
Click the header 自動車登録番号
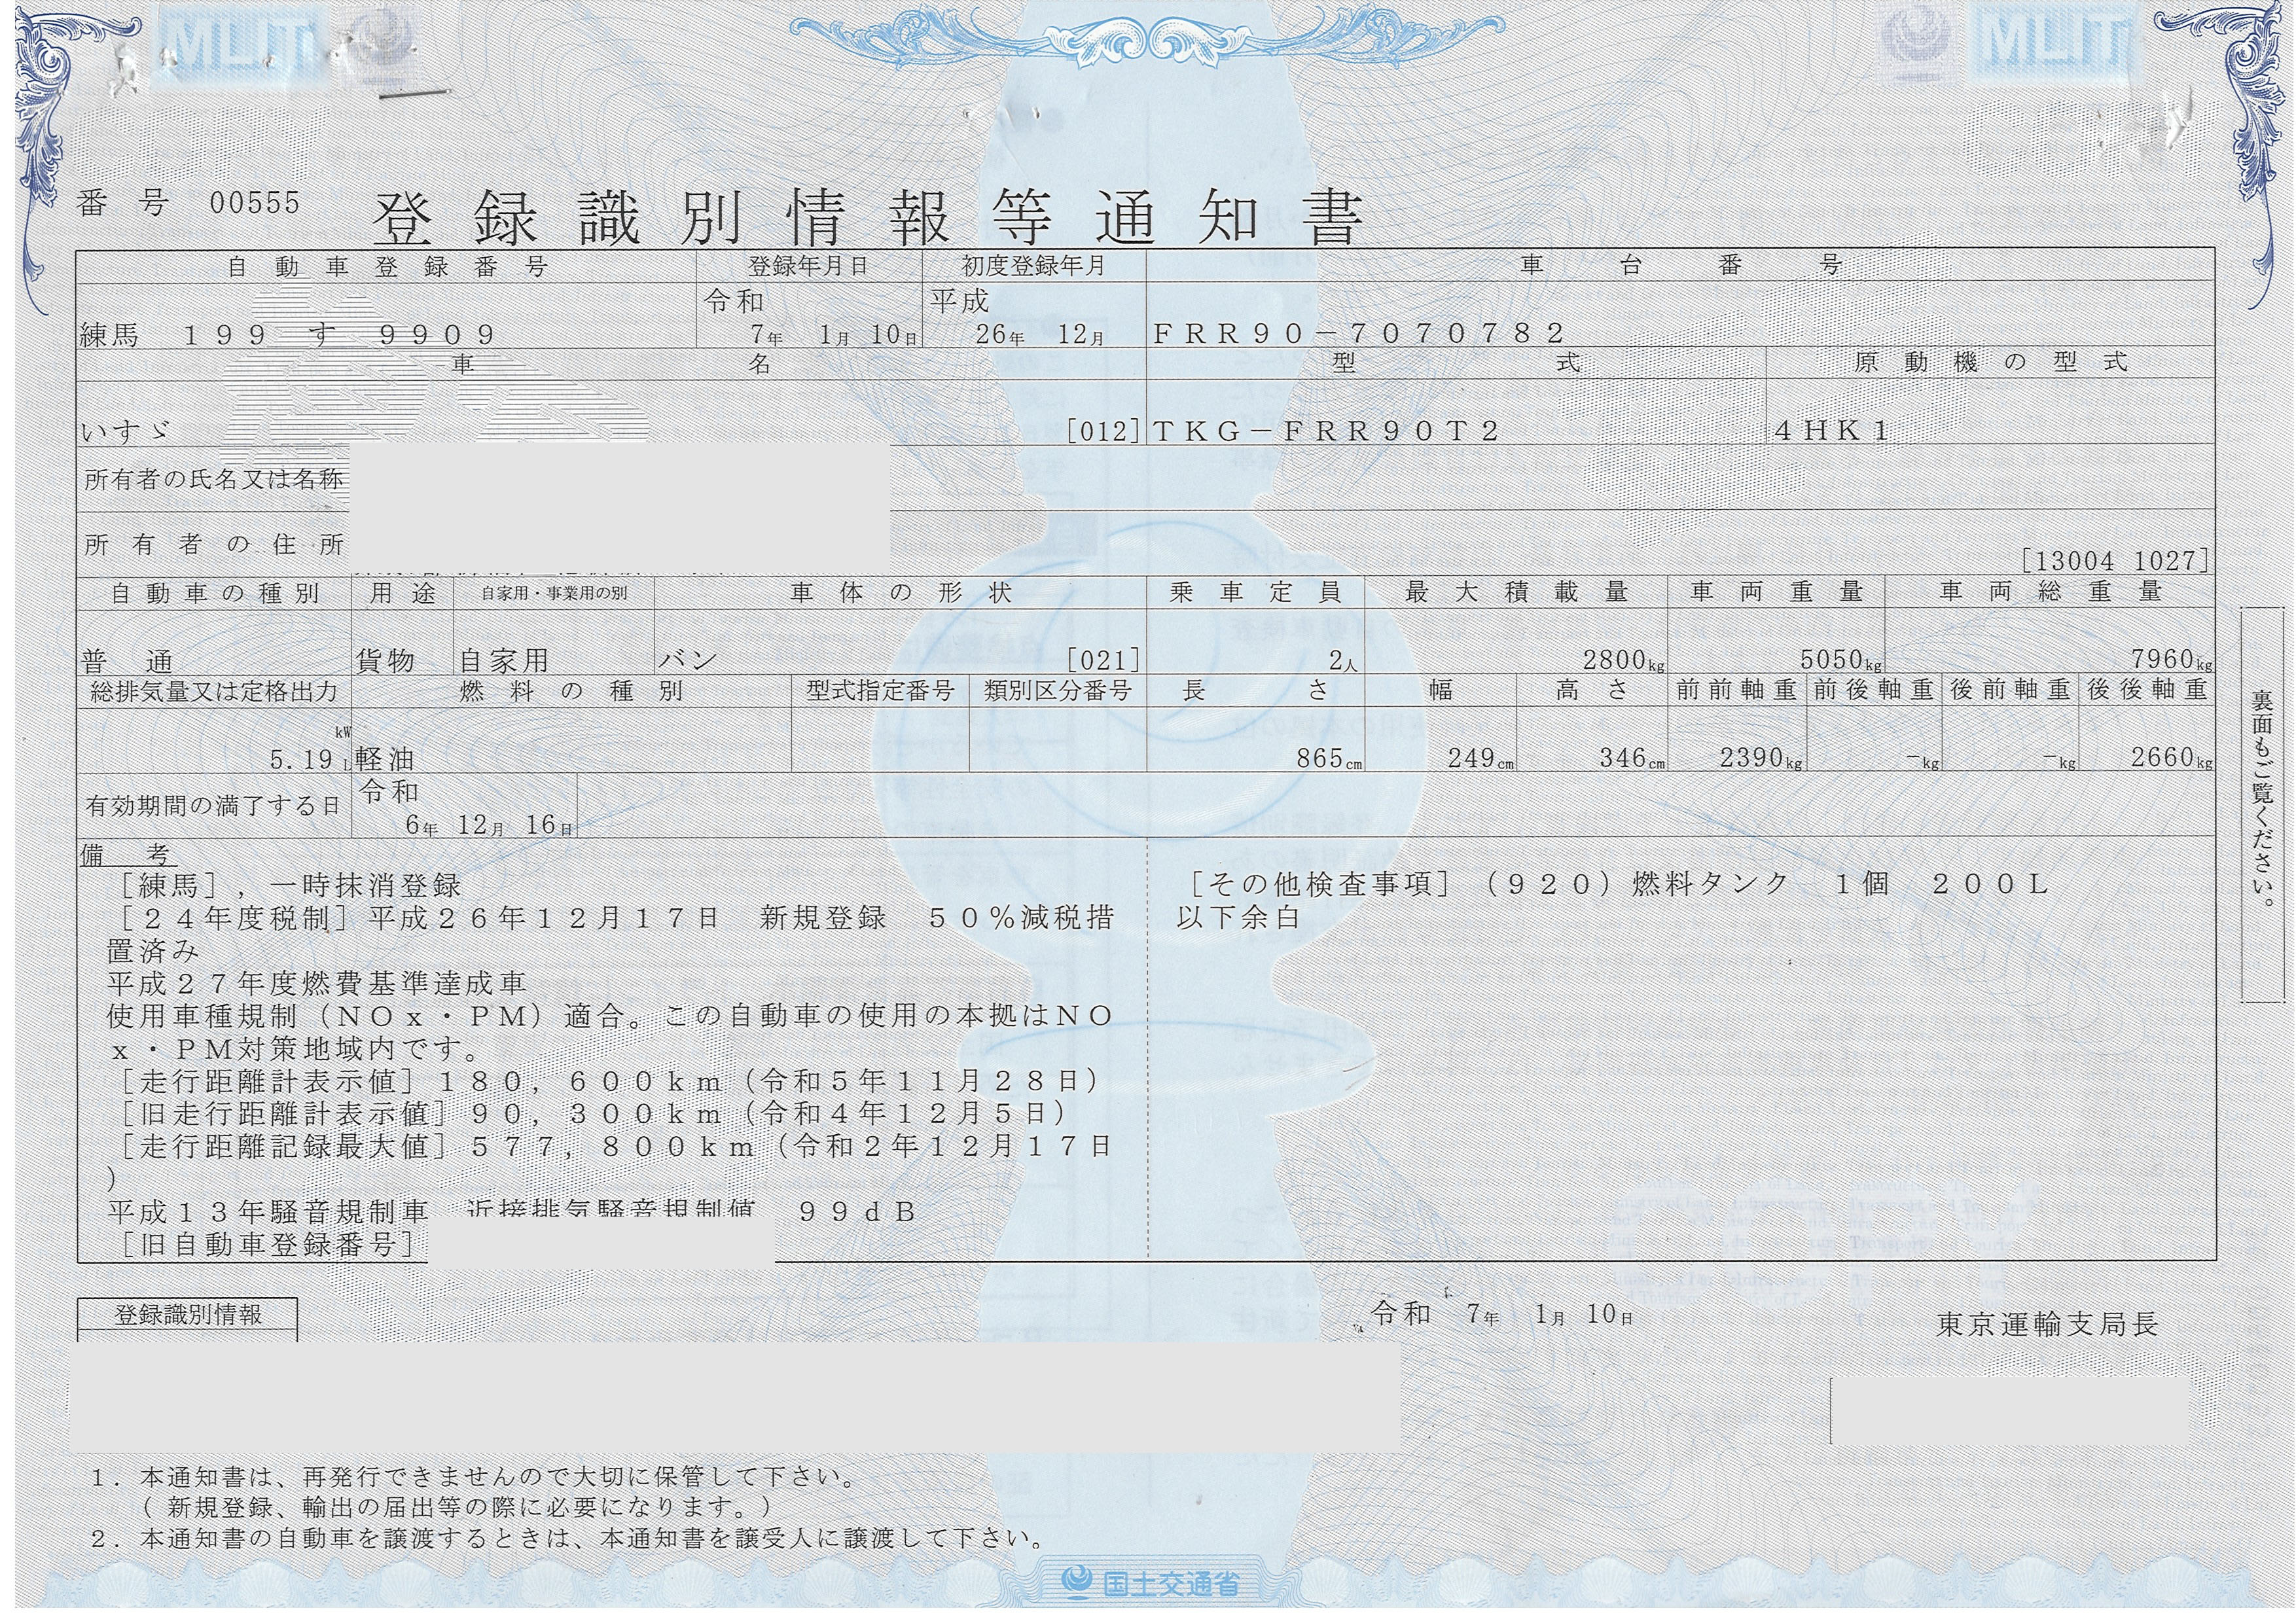pos(387,267)
